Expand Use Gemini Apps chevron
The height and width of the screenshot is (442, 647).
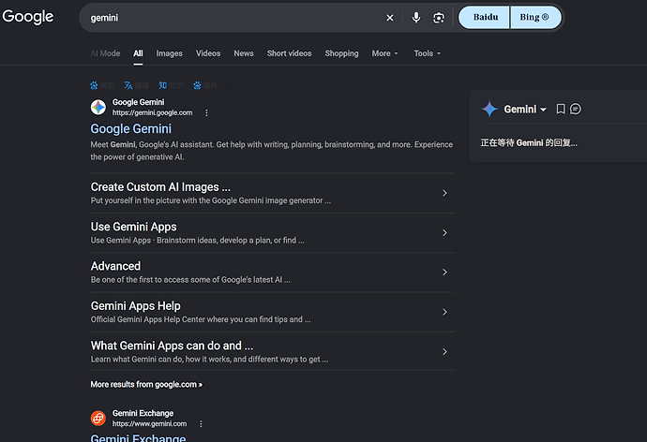444,233
